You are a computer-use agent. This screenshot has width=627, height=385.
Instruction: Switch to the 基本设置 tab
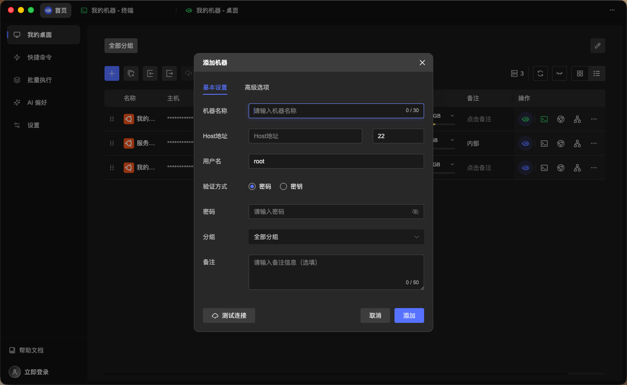[215, 87]
